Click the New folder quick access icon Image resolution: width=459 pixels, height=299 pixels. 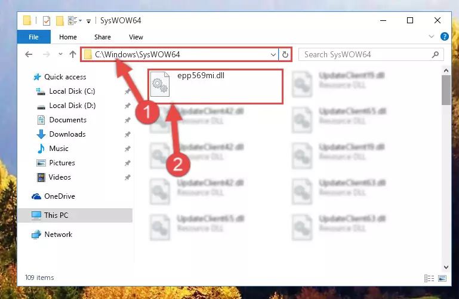coord(60,21)
